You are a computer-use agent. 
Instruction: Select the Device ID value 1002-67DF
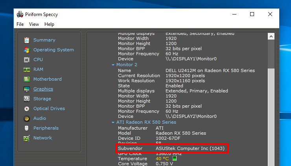click(x=168, y=138)
